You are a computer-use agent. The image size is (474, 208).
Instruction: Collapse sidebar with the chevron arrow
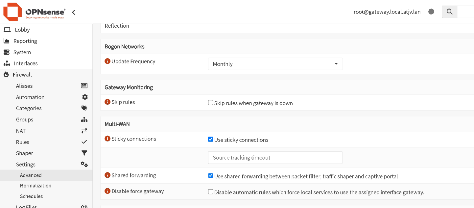click(74, 12)
